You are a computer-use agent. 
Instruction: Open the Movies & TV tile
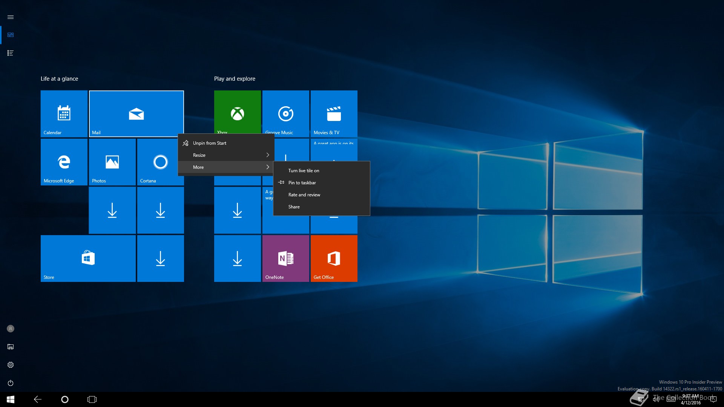tap(334, 114)
